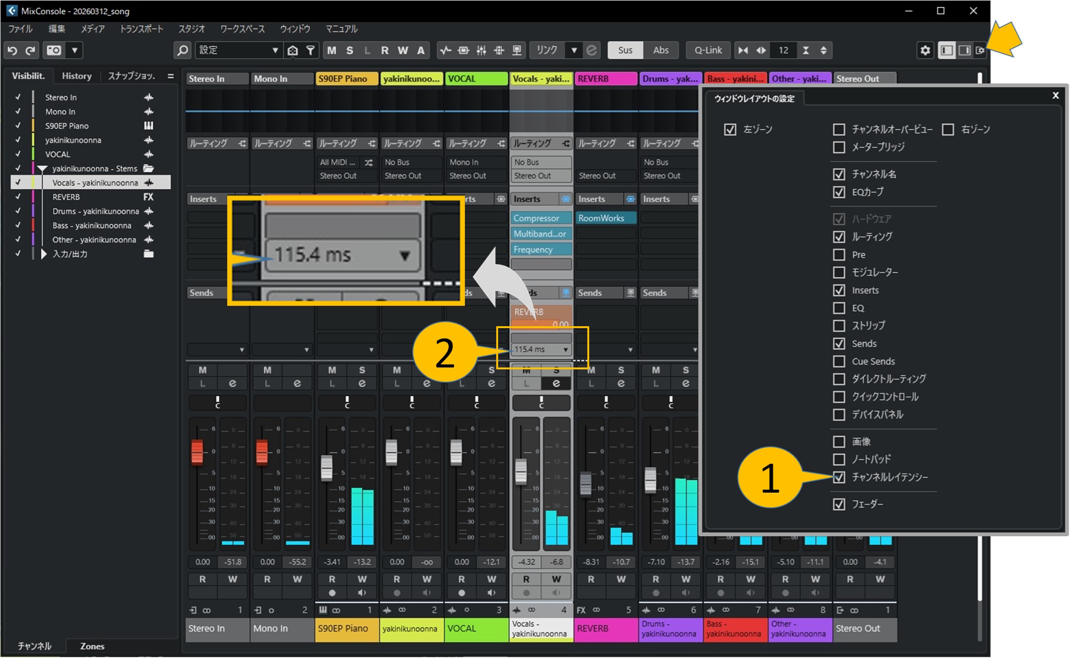The width and height of the screenshot is (1073, 660).
Task: Switch to the History tab
Action: [76, 76]
